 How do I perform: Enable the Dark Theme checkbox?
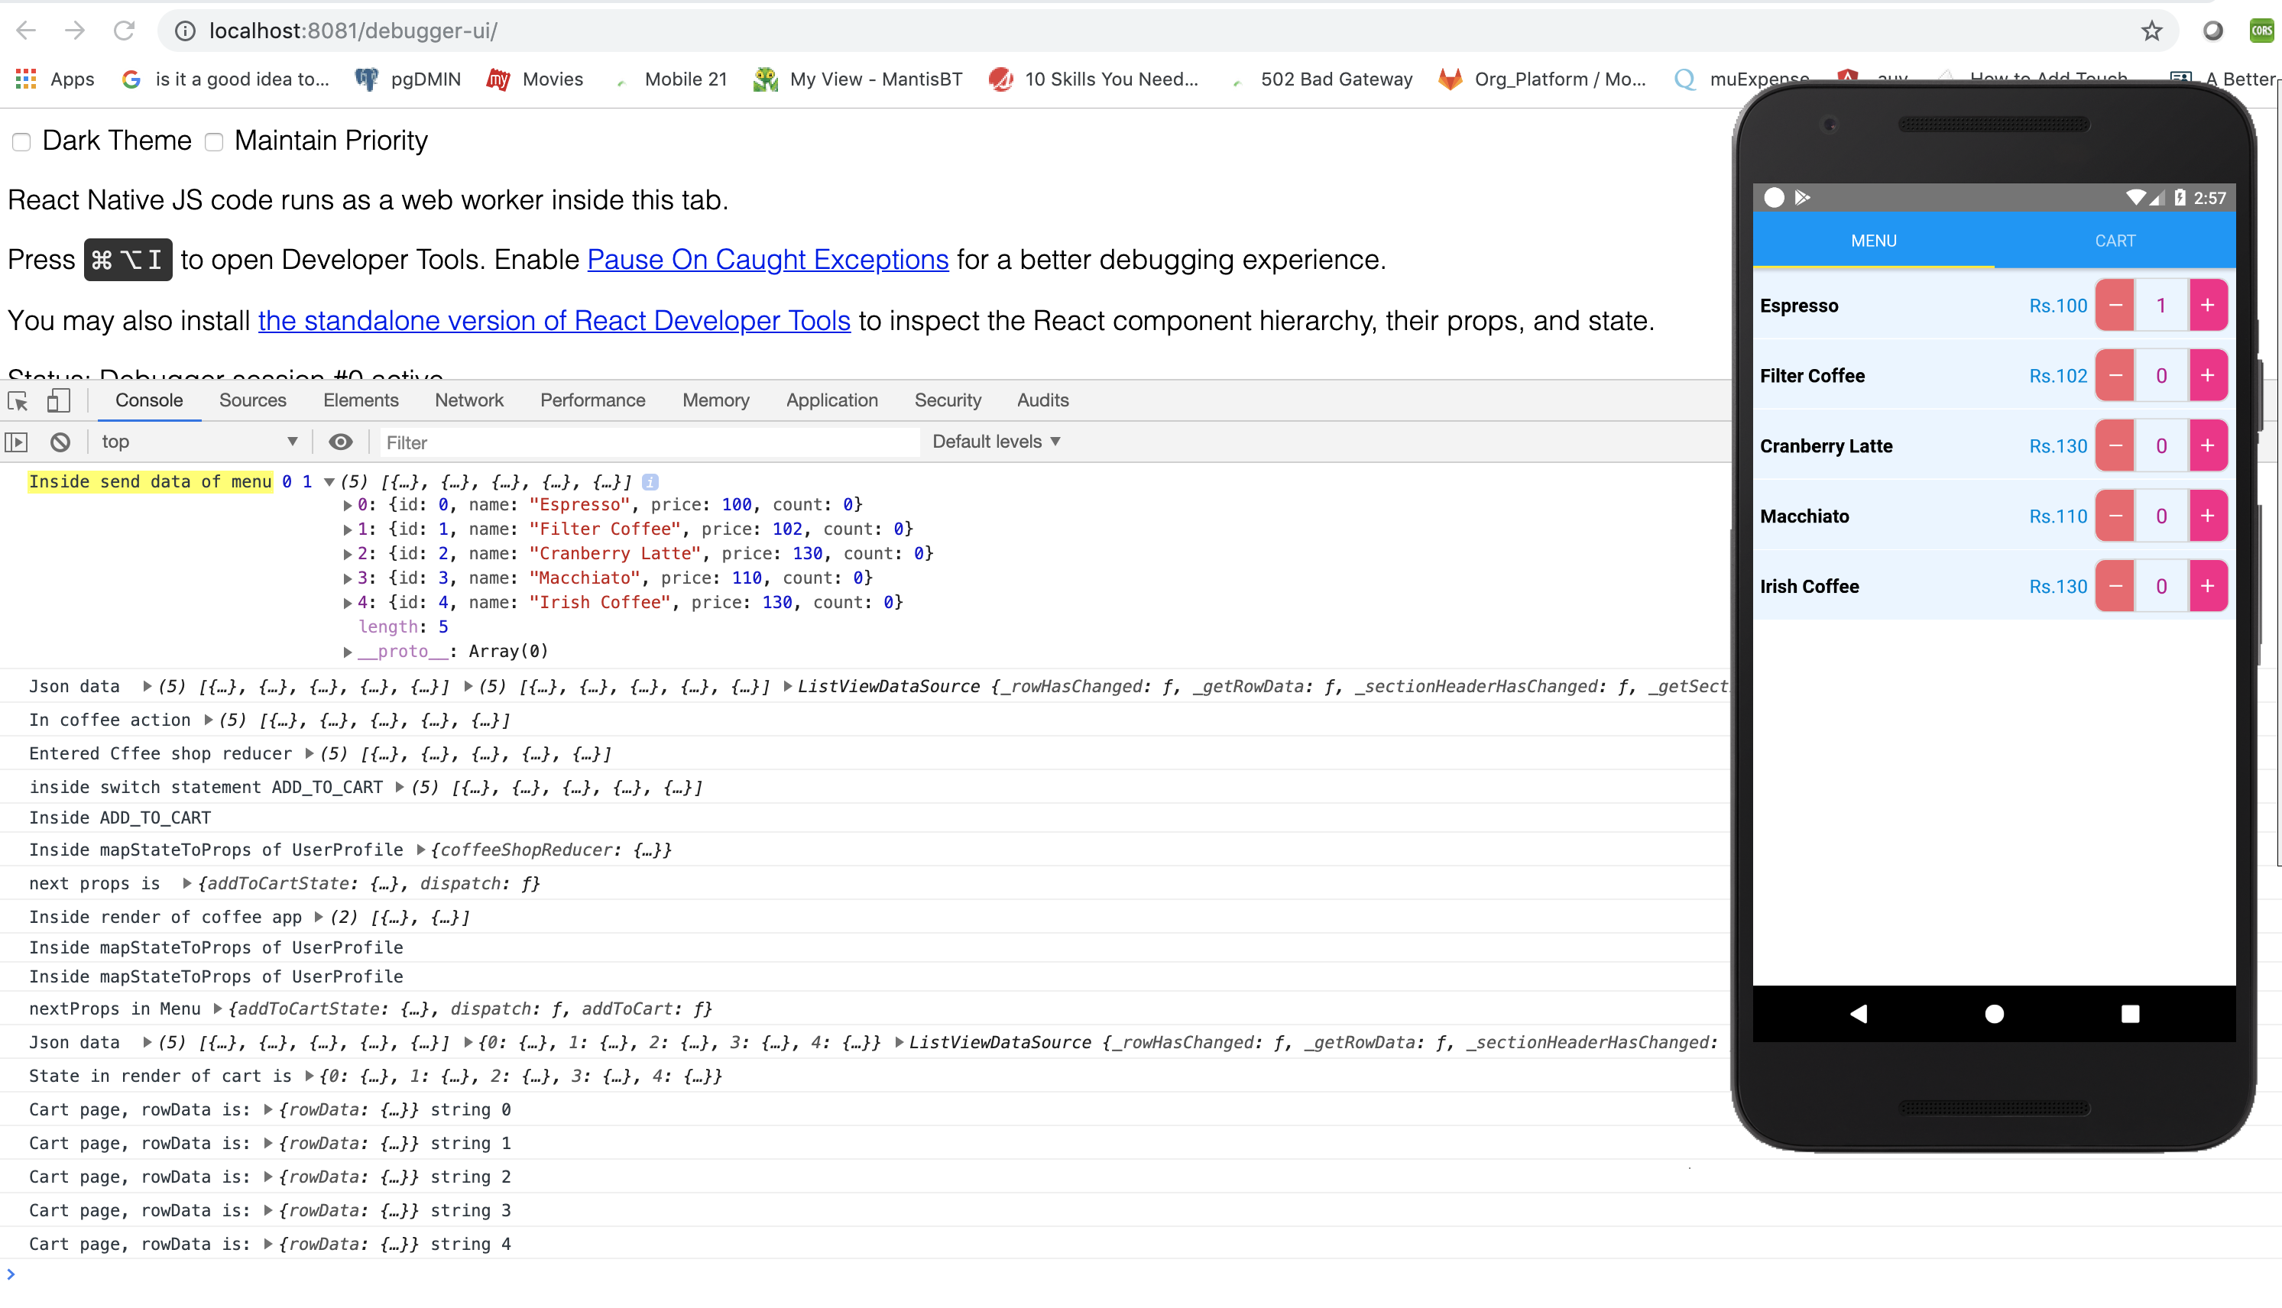[21, 142]
